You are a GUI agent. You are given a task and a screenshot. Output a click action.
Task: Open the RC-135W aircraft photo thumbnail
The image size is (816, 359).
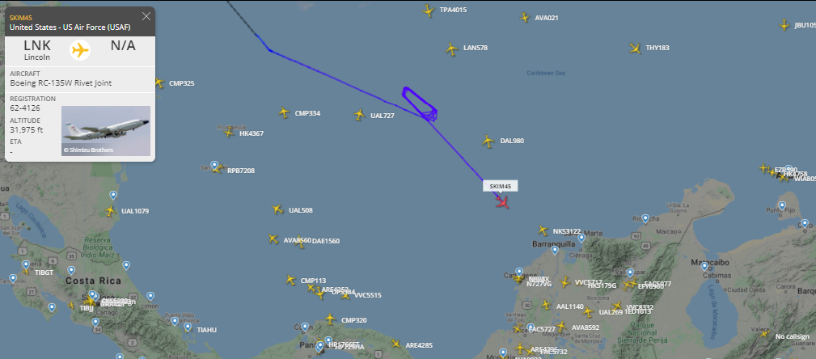pyautogui.click(x=106, y=131)
